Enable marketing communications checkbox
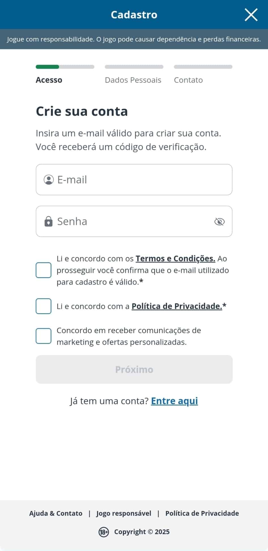Viewport: 268px width, 551px height. pyautogui.click(x=43, y=336)
